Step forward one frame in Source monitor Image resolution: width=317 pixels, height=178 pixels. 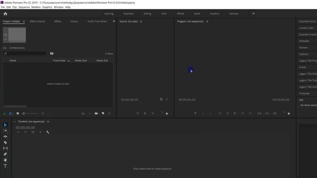(x=153, y=113)
